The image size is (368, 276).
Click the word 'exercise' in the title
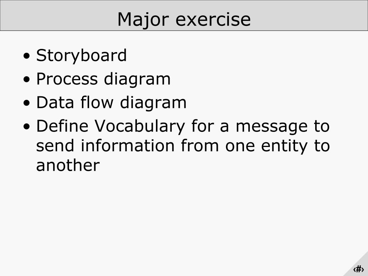(213, 19)
